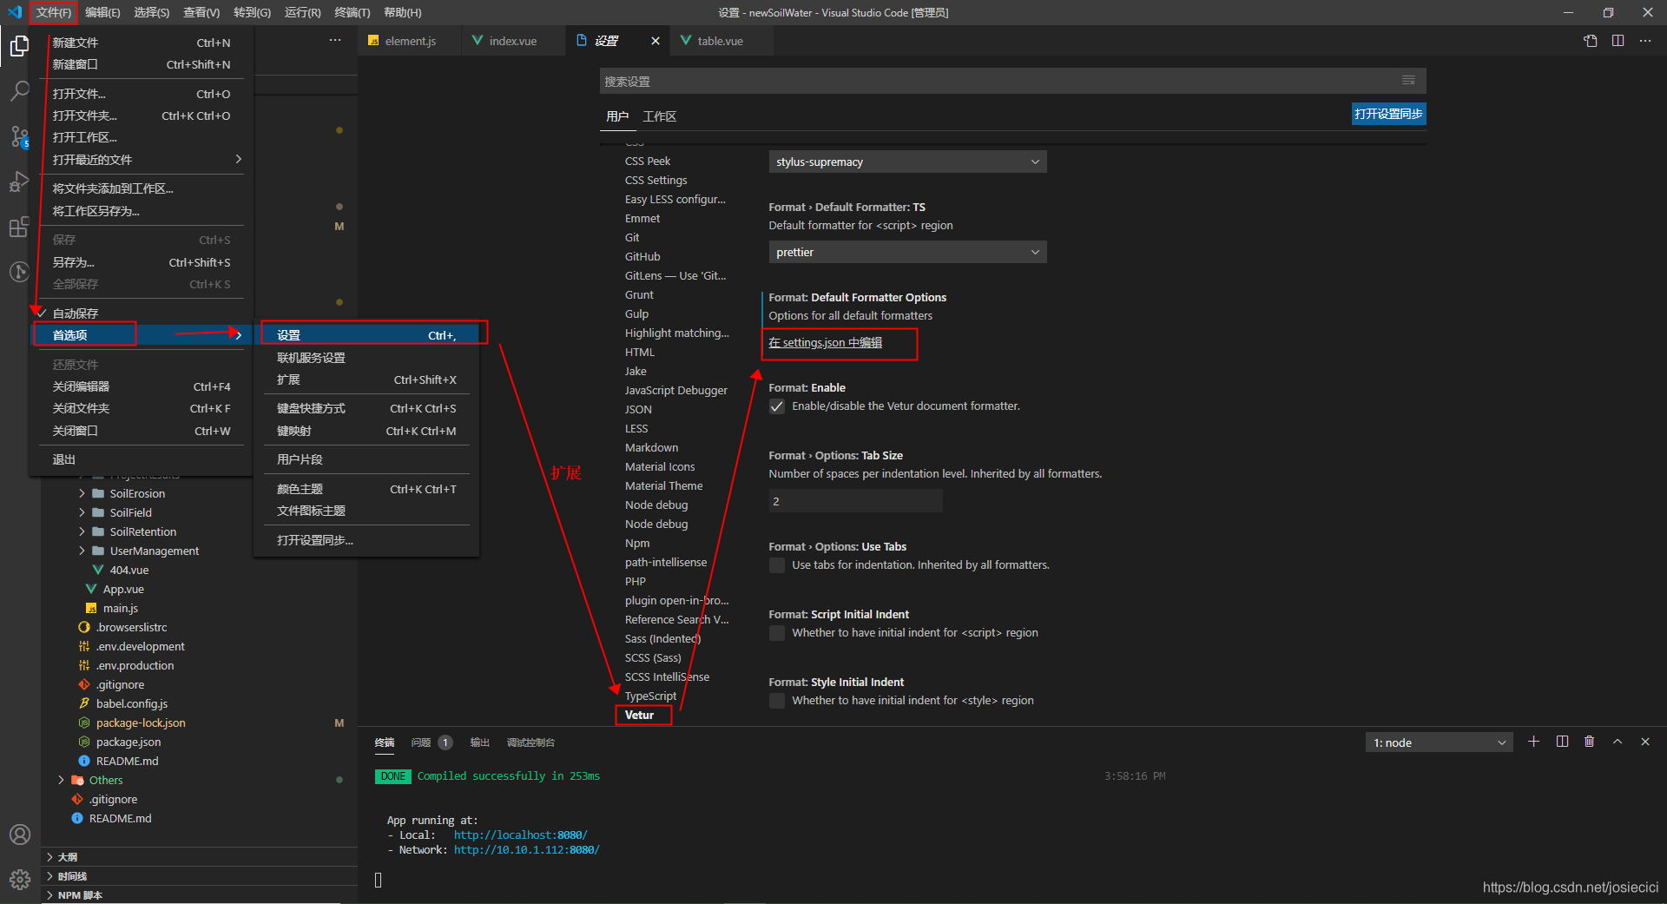The width and height of the screenshot is (1667, 904).
Task: Choose Color Theme (颜色主题) menu item
Action: pos(366,489)
